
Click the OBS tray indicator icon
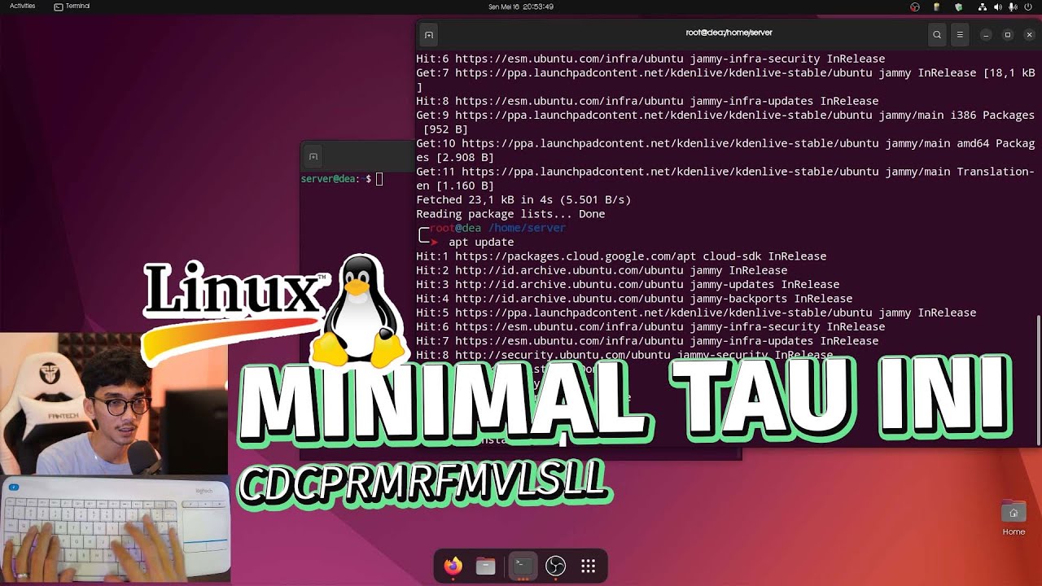[x=915, y=7]
